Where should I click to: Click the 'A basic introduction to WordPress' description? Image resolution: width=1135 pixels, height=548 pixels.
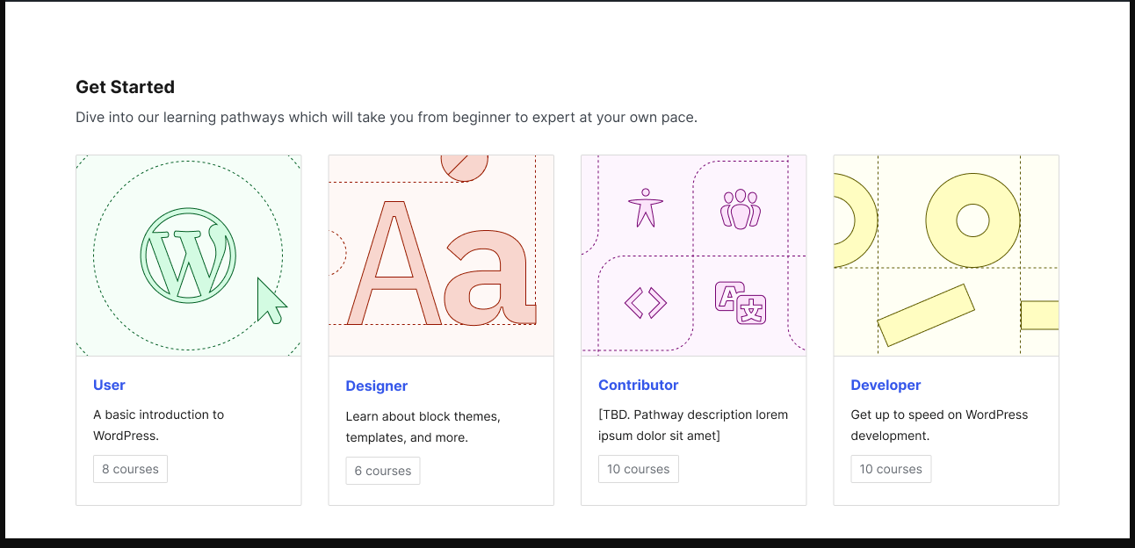click(x=158, y=425)
